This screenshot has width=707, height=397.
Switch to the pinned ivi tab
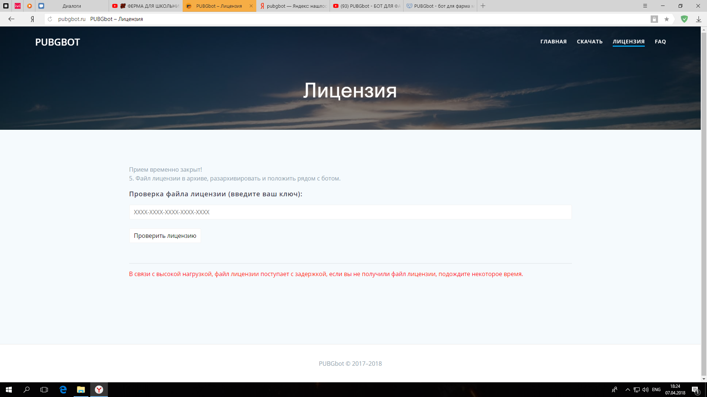[x=18, y=6]
